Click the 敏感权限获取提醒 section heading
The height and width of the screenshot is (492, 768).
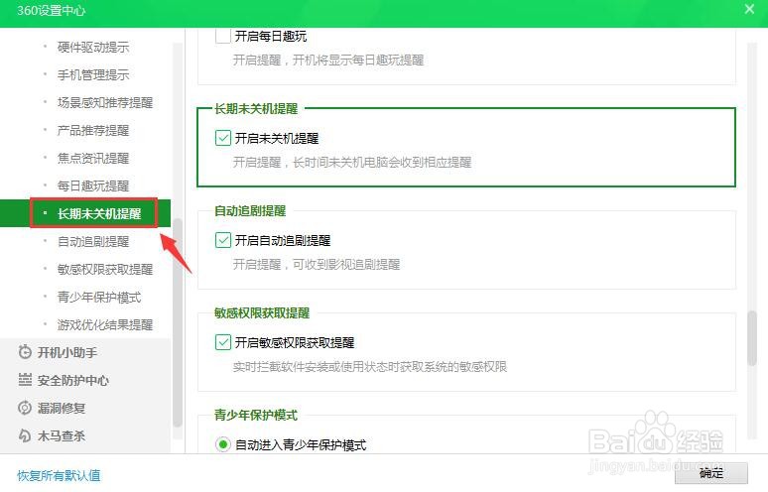[262, 312]
